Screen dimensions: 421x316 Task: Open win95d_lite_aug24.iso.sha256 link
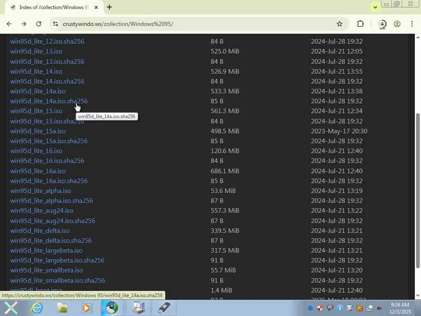tap(53, 221)
